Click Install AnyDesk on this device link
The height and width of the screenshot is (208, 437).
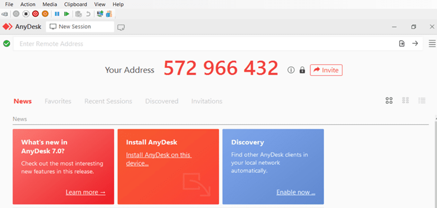pos(159,159)
